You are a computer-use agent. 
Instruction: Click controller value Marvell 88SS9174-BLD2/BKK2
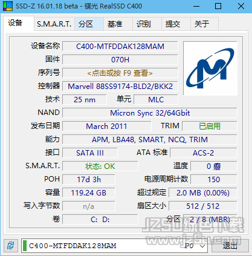120,87
